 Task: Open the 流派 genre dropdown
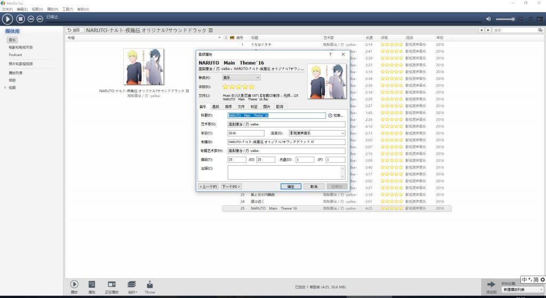(x=317, y=133)
